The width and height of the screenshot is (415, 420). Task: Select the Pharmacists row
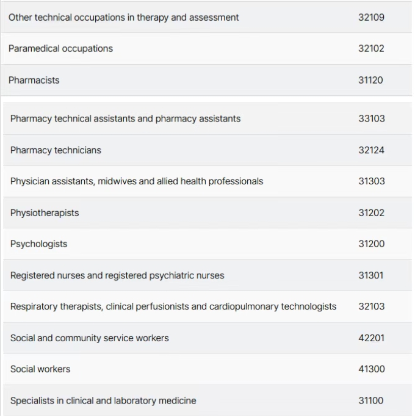coord(206,80)
